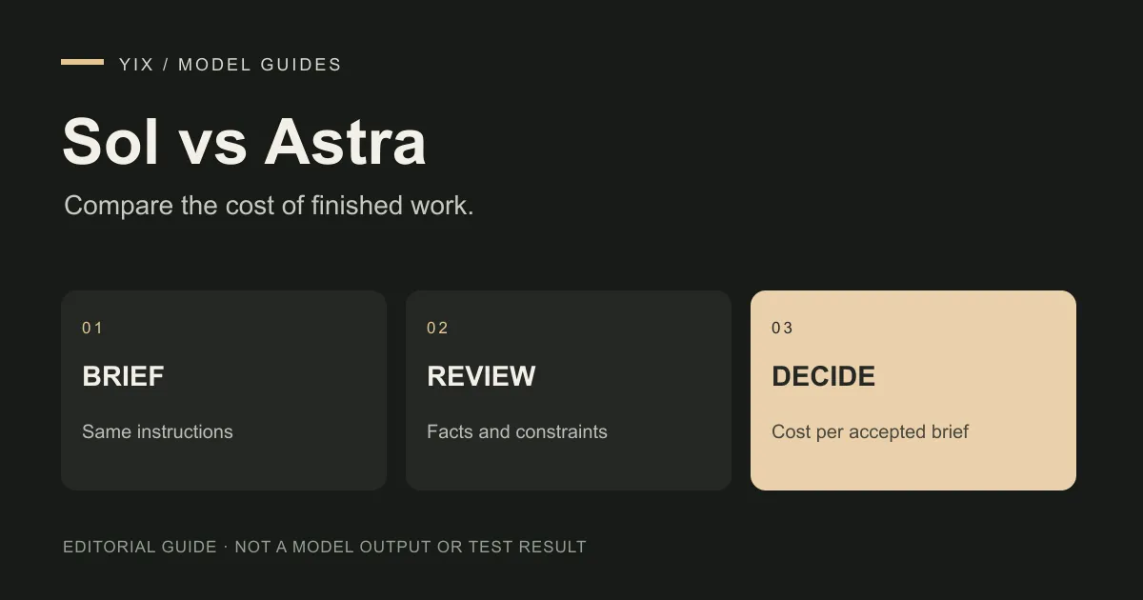Open the highlighted DECIDE card
The height and width of the screenshot is (600, 1143).
point(913,390)
